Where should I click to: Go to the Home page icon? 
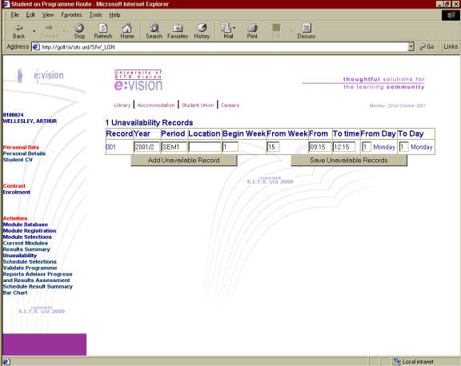127,31
